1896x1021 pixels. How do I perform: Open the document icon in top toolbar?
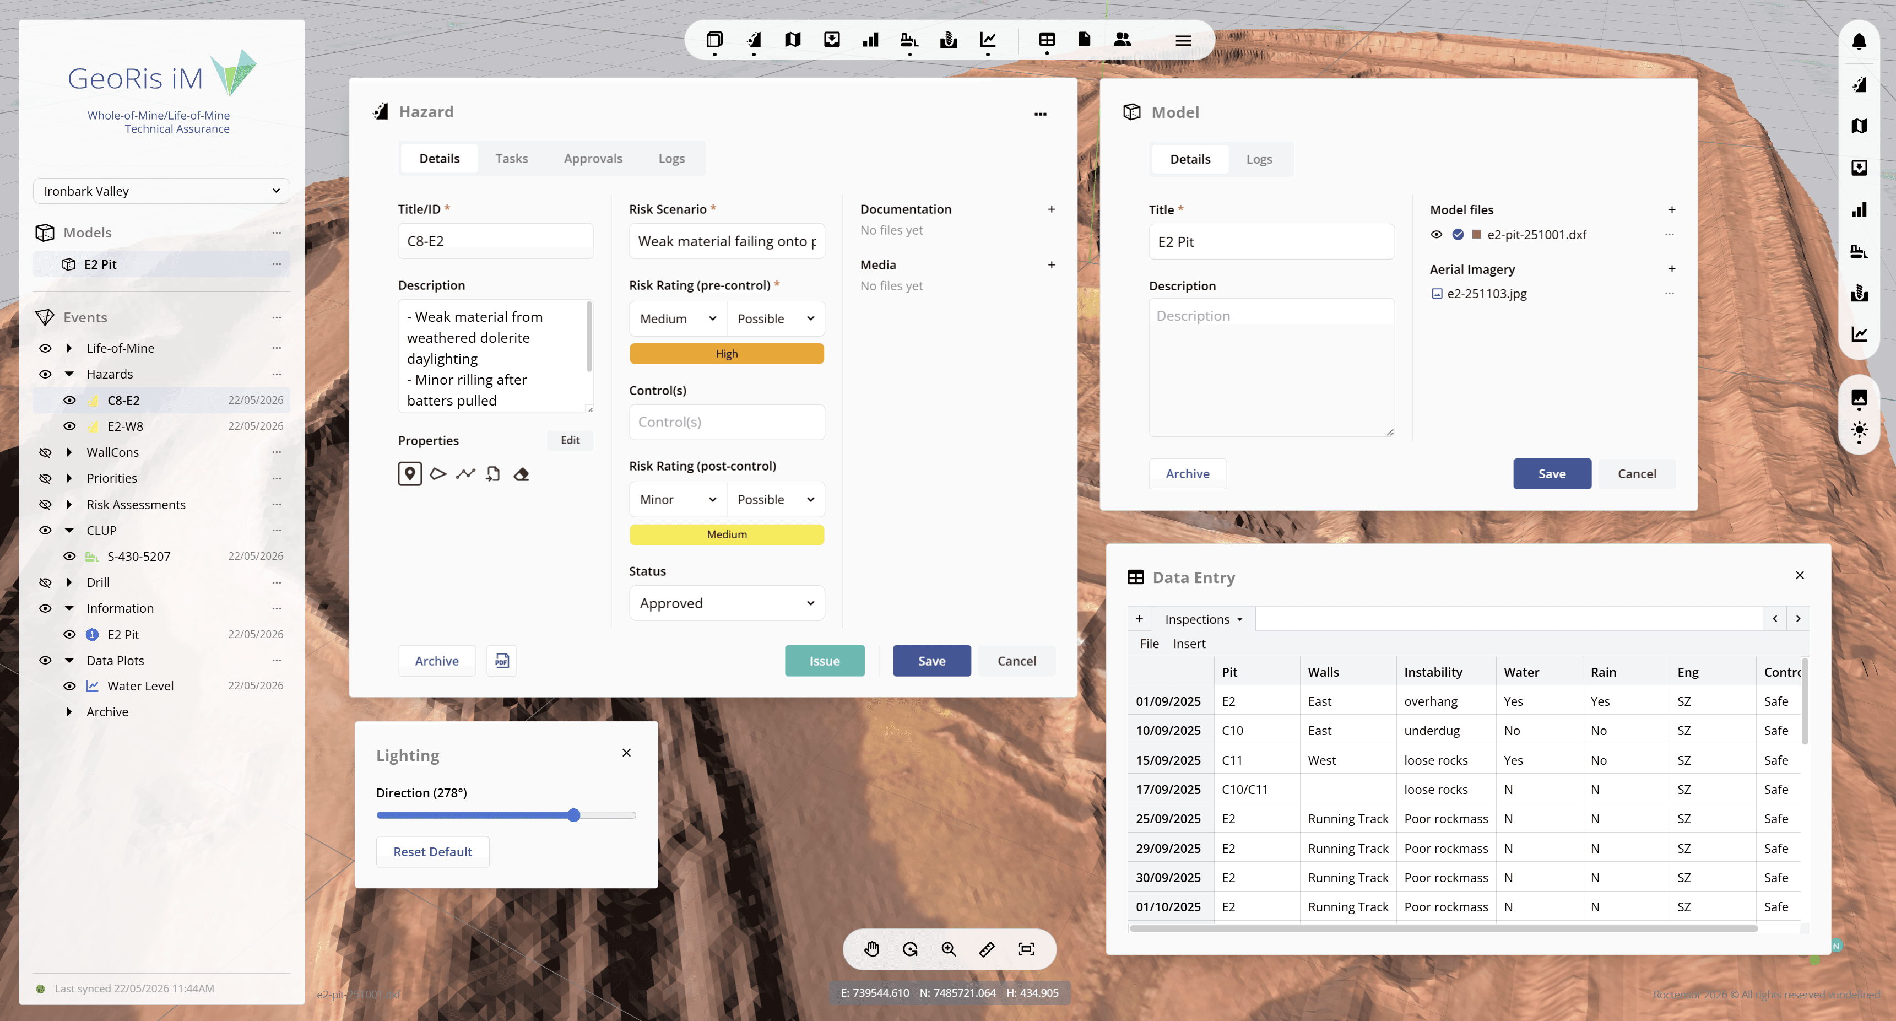point(1084,40)
